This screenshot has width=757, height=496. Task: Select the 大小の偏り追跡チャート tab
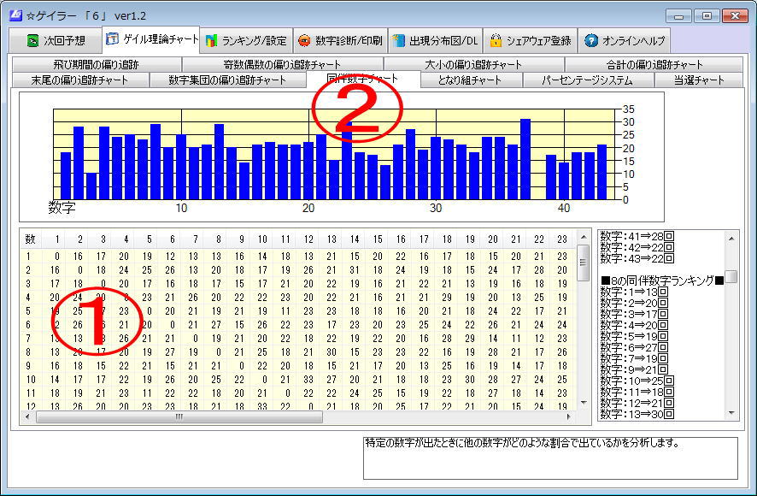tap(473, 65)
